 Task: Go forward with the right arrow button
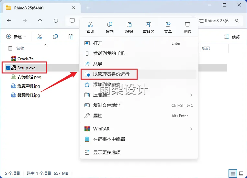(25, 21)
